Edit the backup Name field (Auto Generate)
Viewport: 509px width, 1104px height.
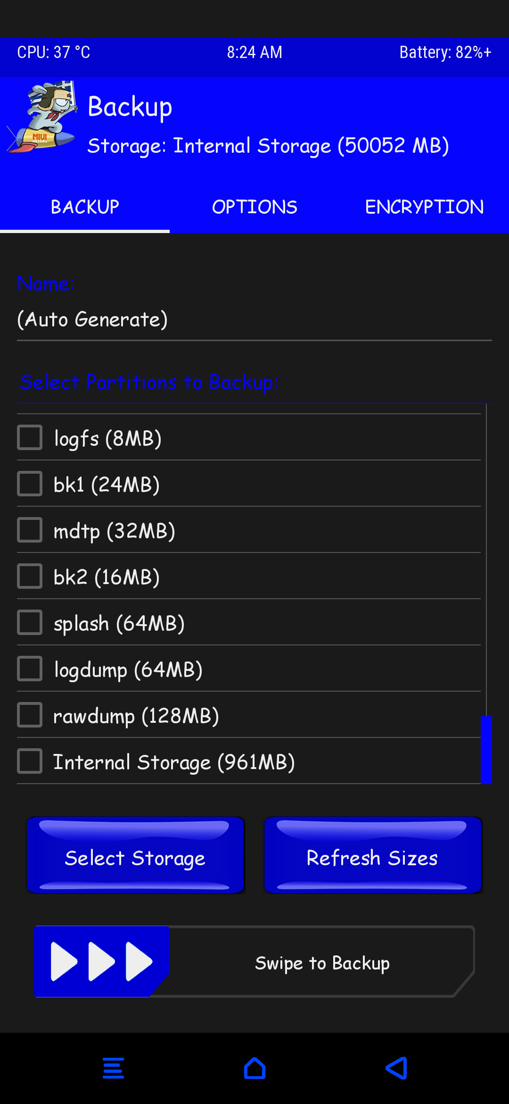coord(254,320)
